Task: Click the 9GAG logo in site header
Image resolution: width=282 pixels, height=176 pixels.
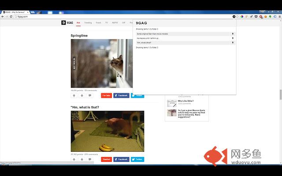Action: [x=67, y=22]
